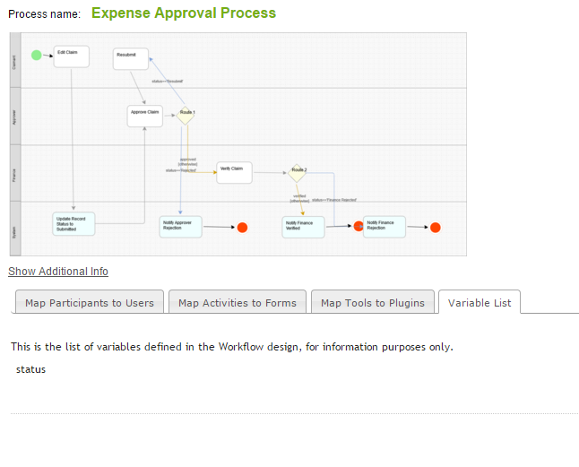Image resolution: width=579 pixels, height=467 pixels.
Task: Click the Notify Finance Verified tool node
Action: [303, 227]
